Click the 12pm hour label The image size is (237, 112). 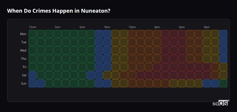(x=132, y=27)
